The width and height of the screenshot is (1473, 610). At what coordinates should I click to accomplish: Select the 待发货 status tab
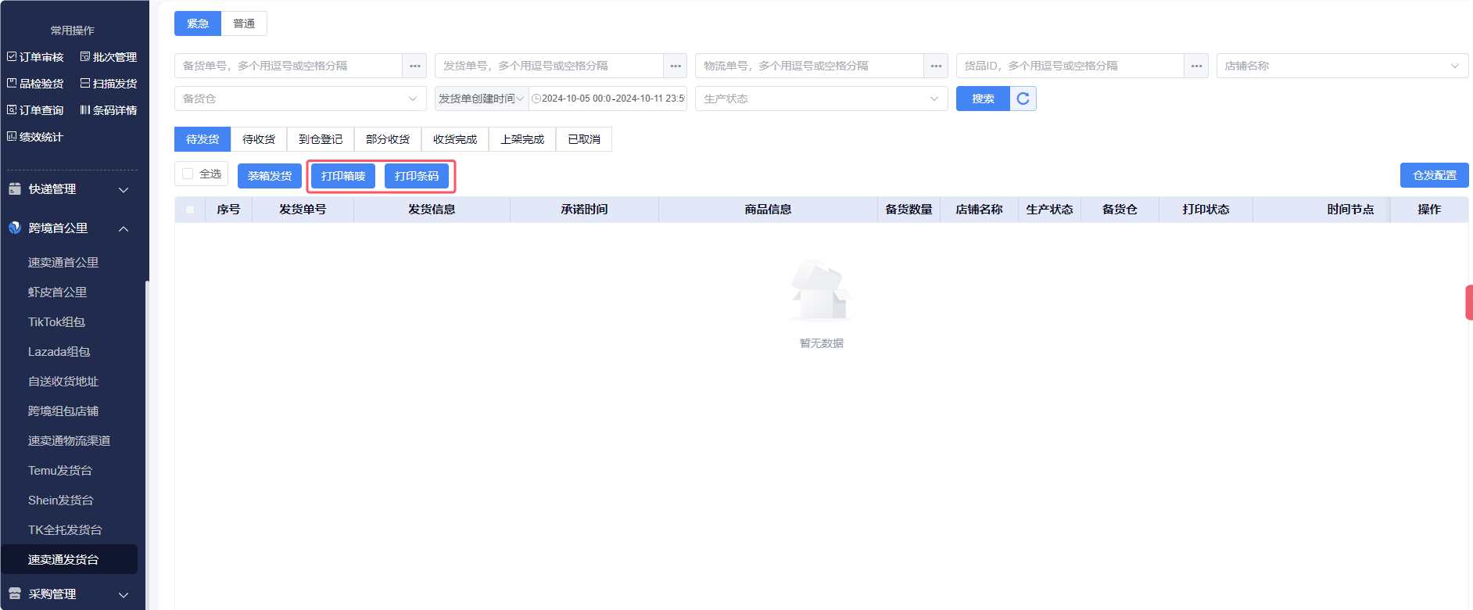point(202,139)
